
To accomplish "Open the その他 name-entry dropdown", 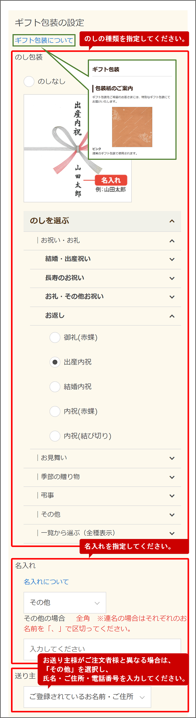I will coord(65,602).
